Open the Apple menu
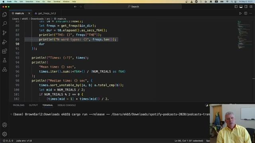Viewport: 255px width, 143px height. [3, 2]
